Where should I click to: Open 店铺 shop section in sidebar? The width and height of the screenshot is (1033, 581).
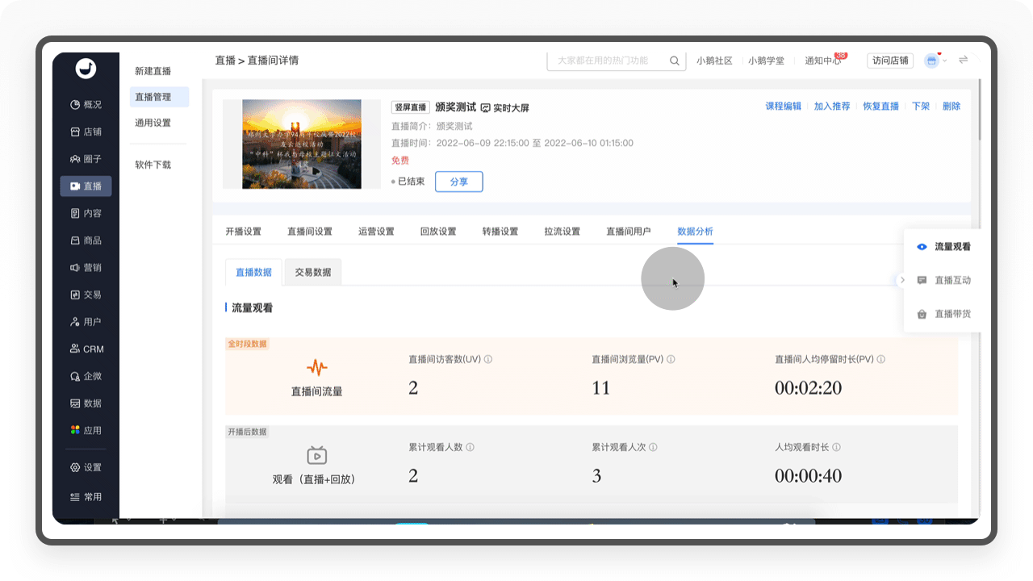[86, 132]
